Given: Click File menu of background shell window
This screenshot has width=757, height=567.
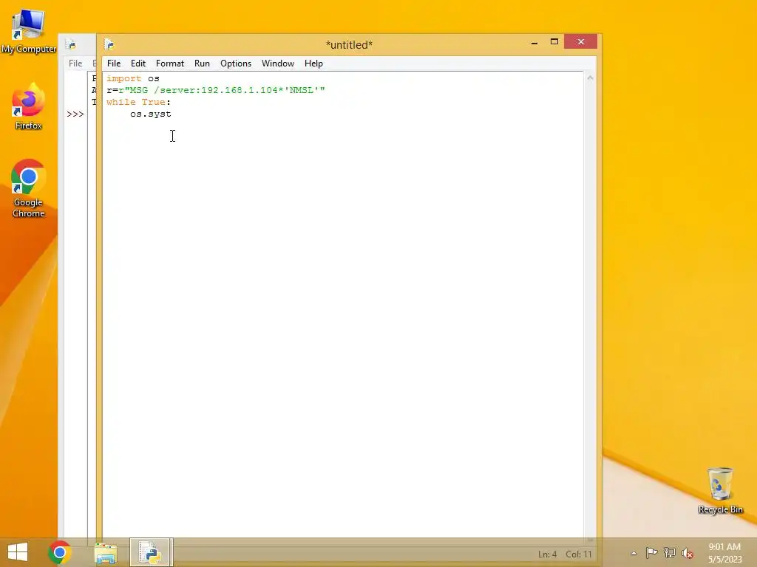Looking at the screenshot, I should tap(75, 63).
